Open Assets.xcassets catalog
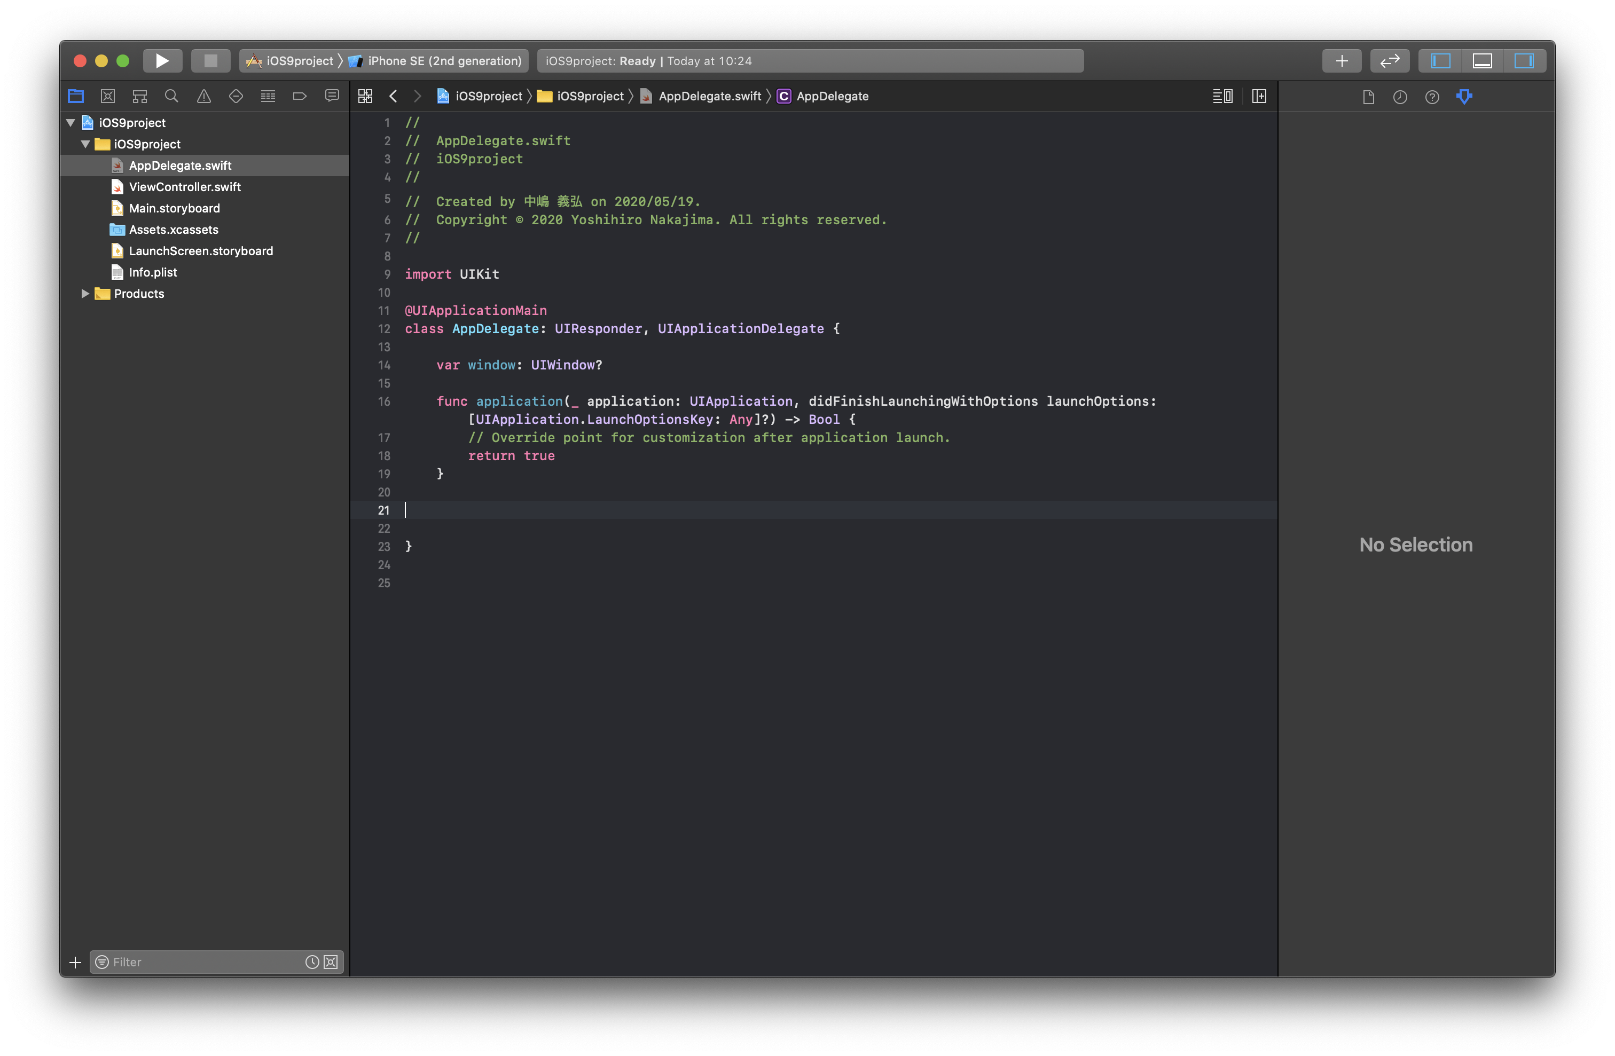 [x=204, y=229]
